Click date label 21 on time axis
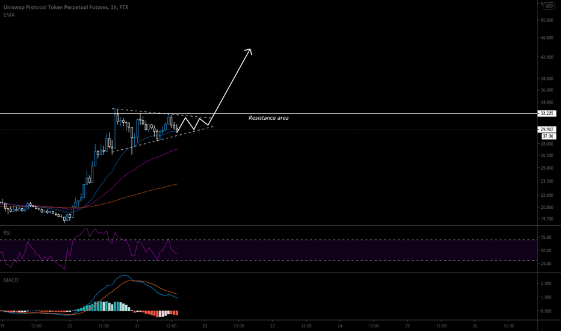 137,326
